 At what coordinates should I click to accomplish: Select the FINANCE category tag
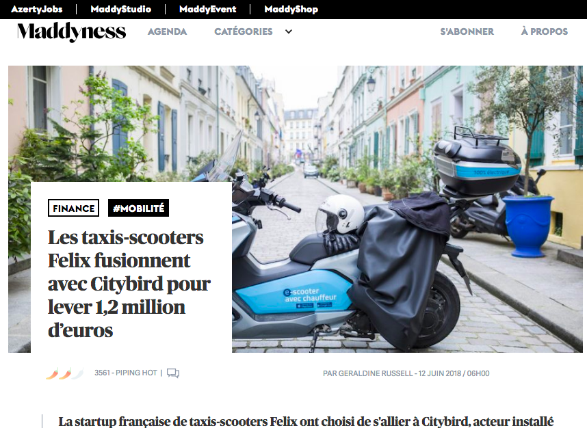[73, 208]
